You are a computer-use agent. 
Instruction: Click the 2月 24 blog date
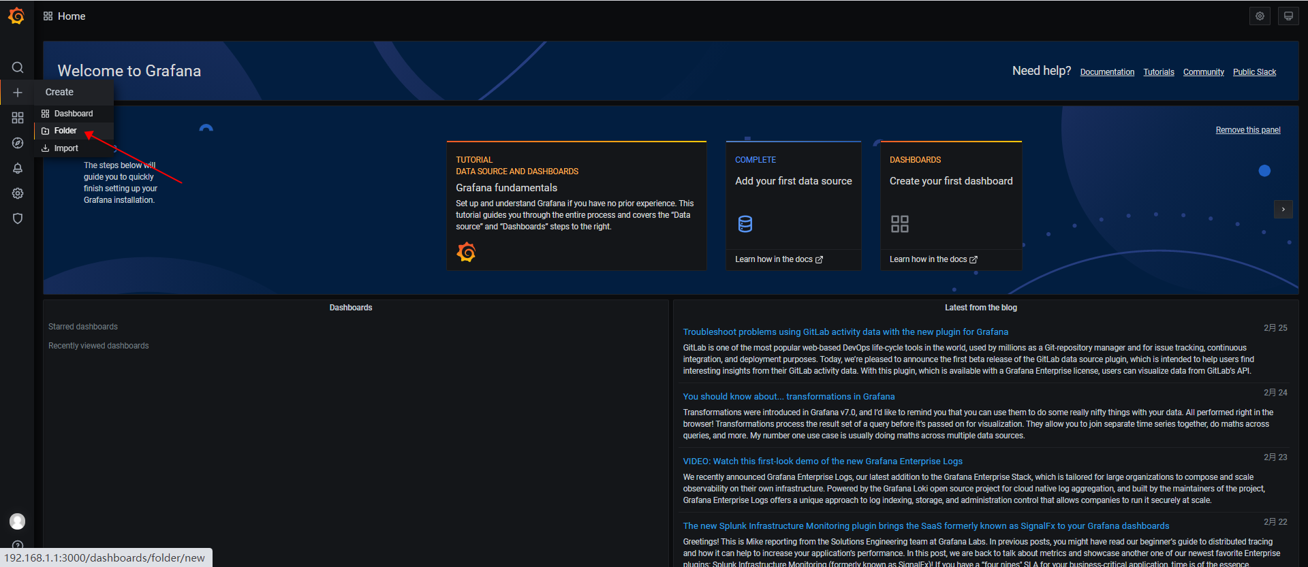(x=1275, y=393)
